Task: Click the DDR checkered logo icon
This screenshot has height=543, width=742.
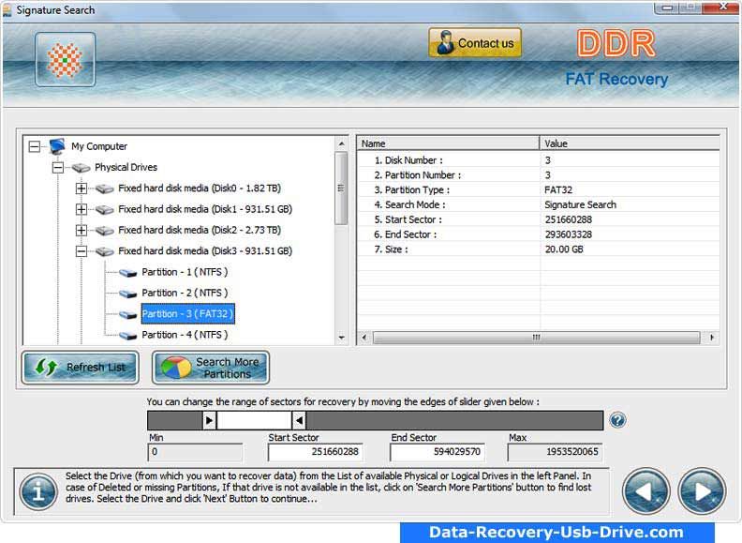Action: [66, 59]
